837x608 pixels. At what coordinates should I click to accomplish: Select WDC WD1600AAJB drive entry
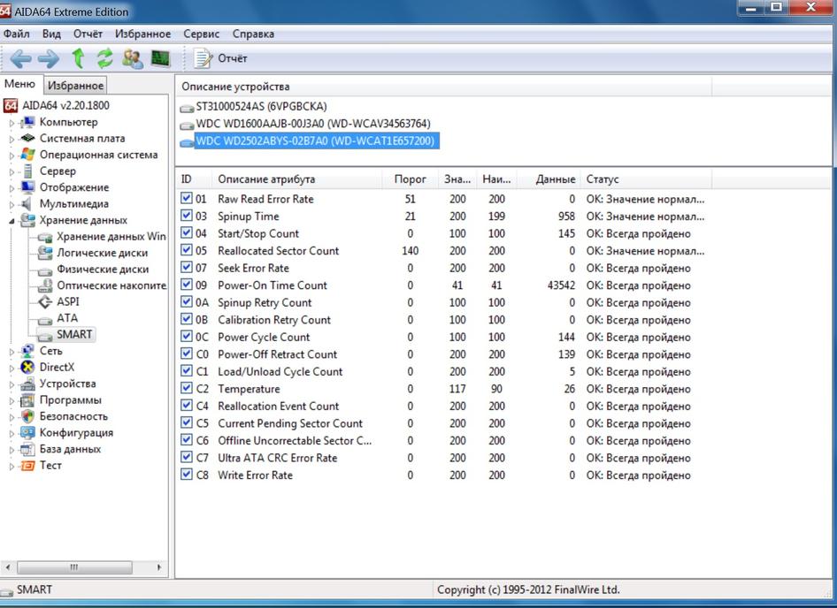[313, 124]
